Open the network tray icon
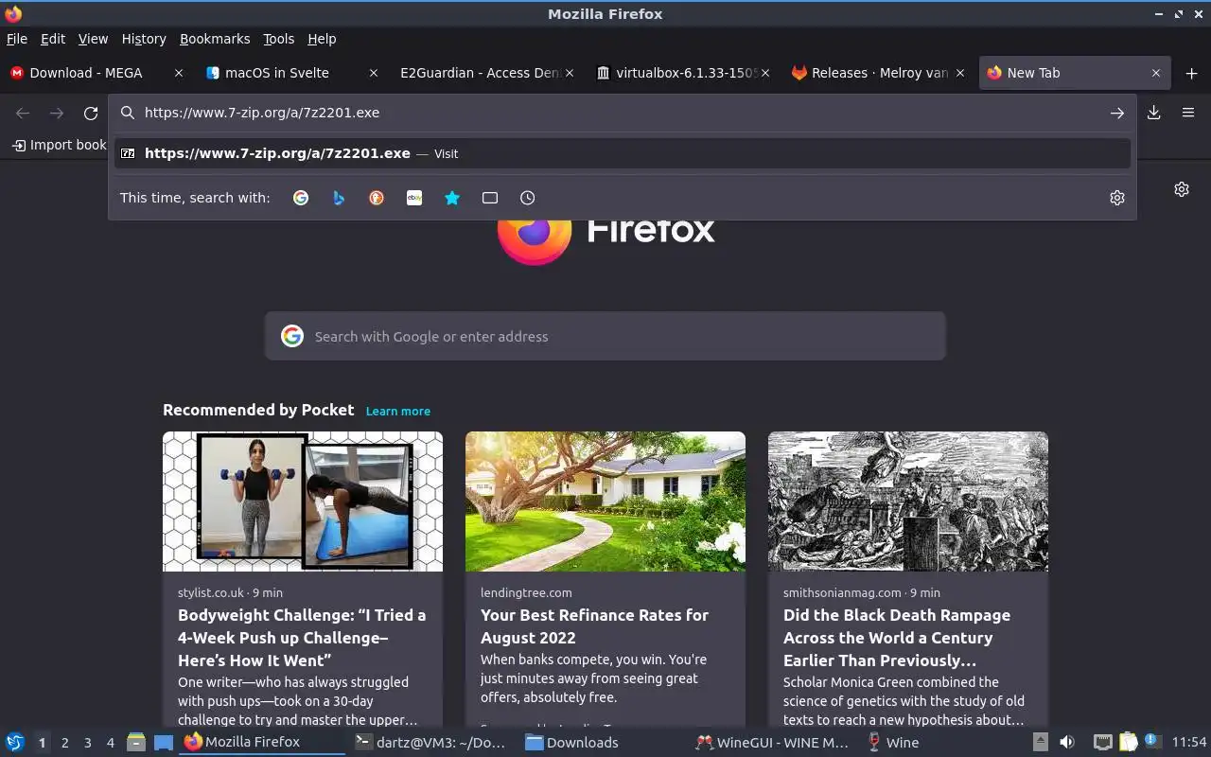This screenshot has width=1211, height=757. pyautogui.click(x=1102, y=742)
